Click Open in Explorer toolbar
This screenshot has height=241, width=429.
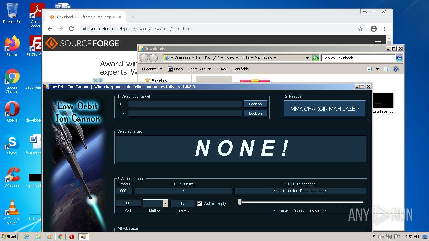pos(175,69)
